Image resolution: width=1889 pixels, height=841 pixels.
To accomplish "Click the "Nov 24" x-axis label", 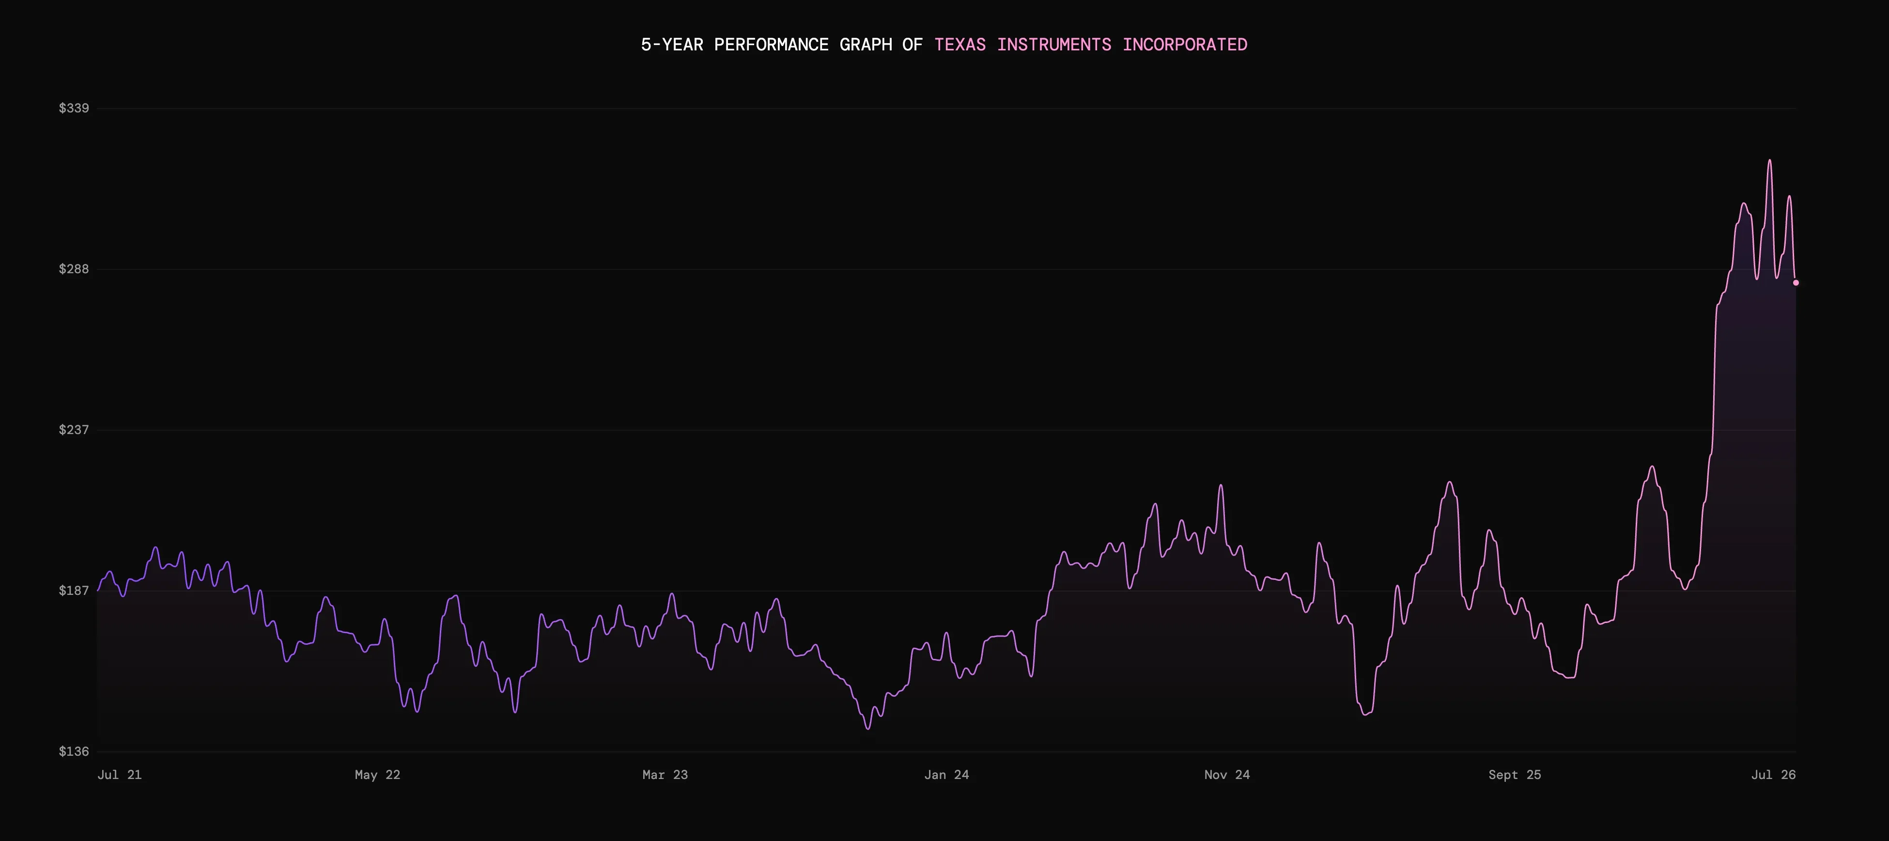I will click(x=1227, y=775).
